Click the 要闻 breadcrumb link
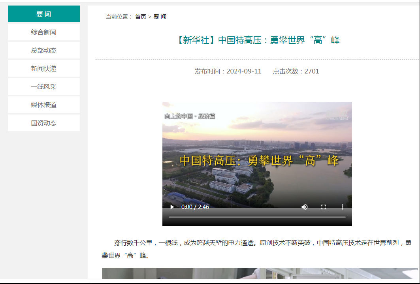This screenshot has height=284, width=420. 160,17
